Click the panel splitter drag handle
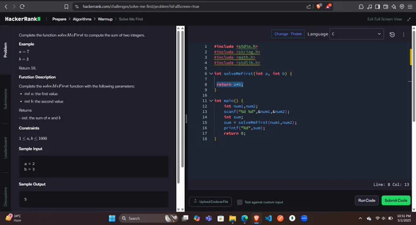416x225 pixels. click(186, 118)
